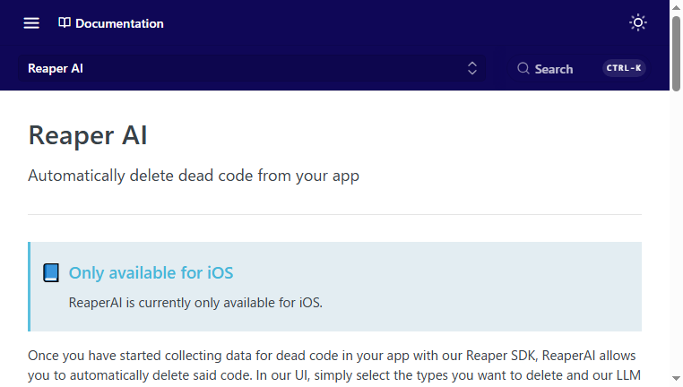The image size is (683, 387).
Task: Click the paragraph starting 'Once you have started'
Action: coord(334,365)
